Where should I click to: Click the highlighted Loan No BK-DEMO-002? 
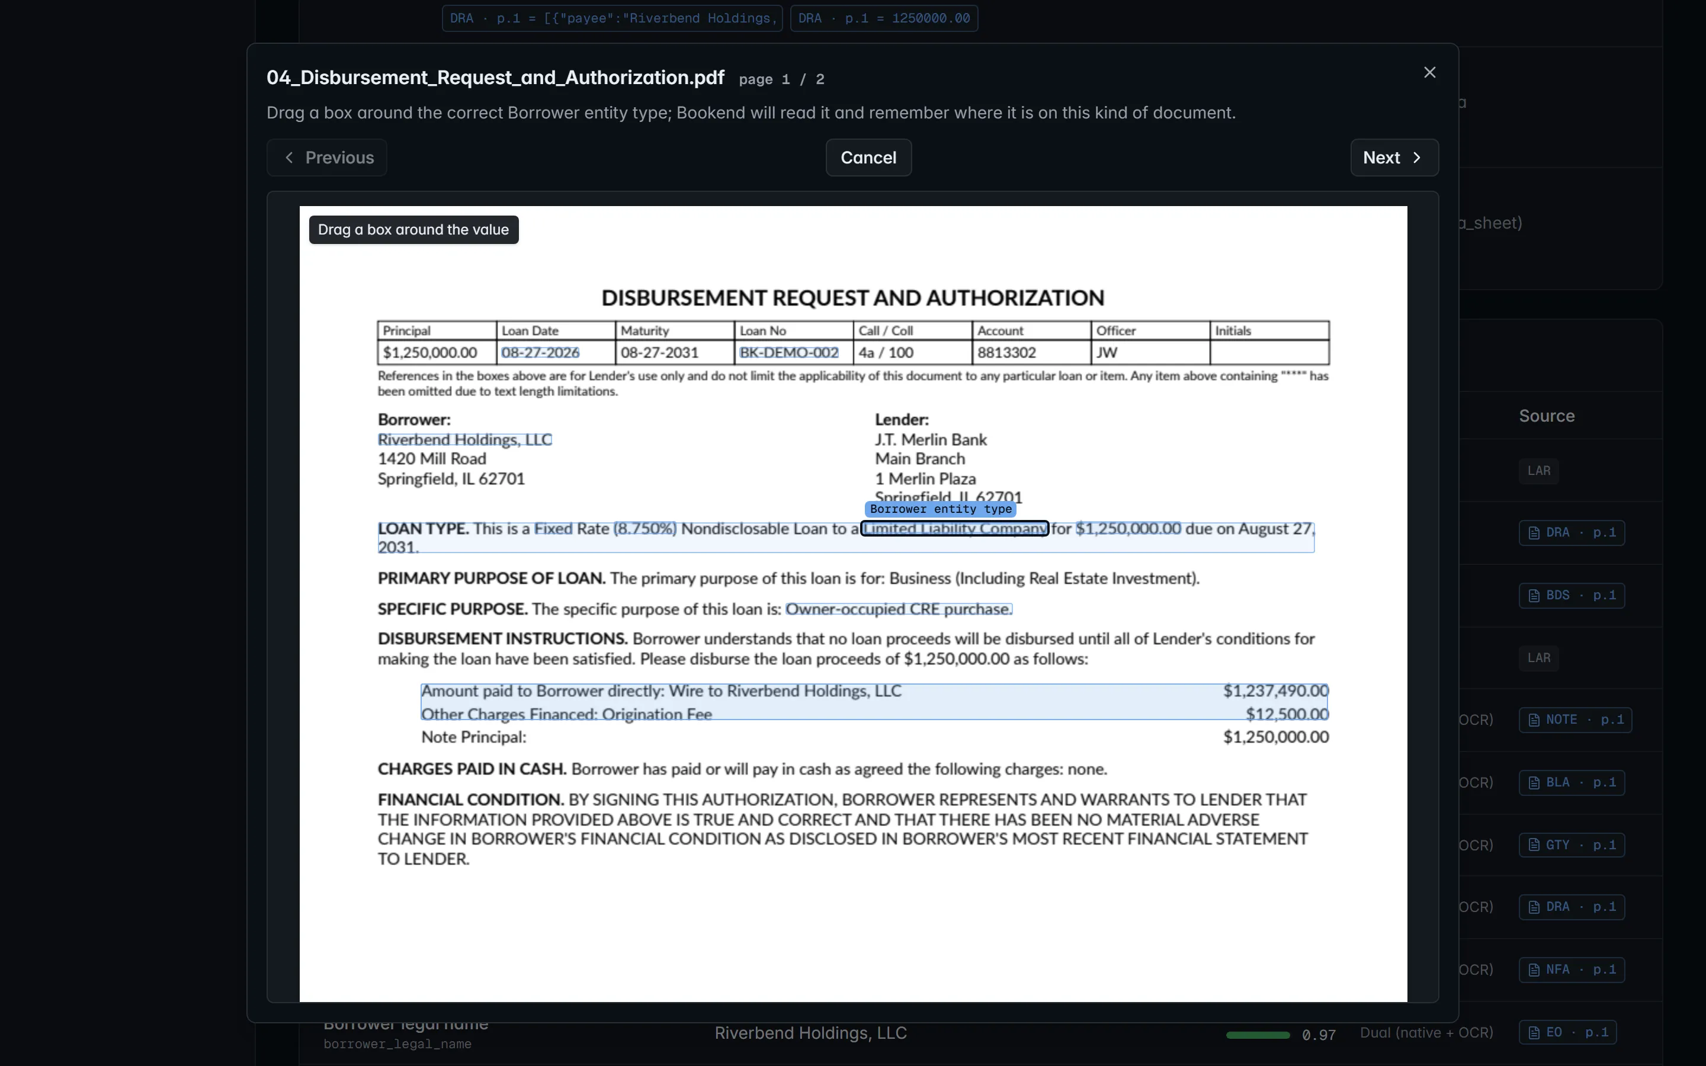(x=788, y=352)
